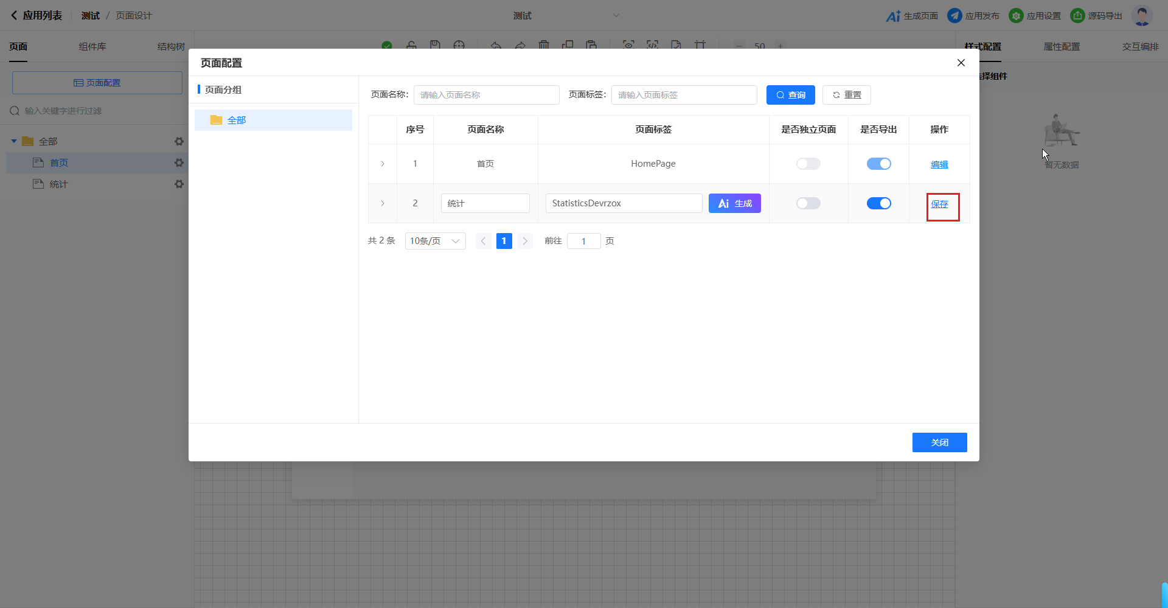Switch to the 组件库 tab
This screenshot has width=1168, height=608.
(x=92, y=47)
